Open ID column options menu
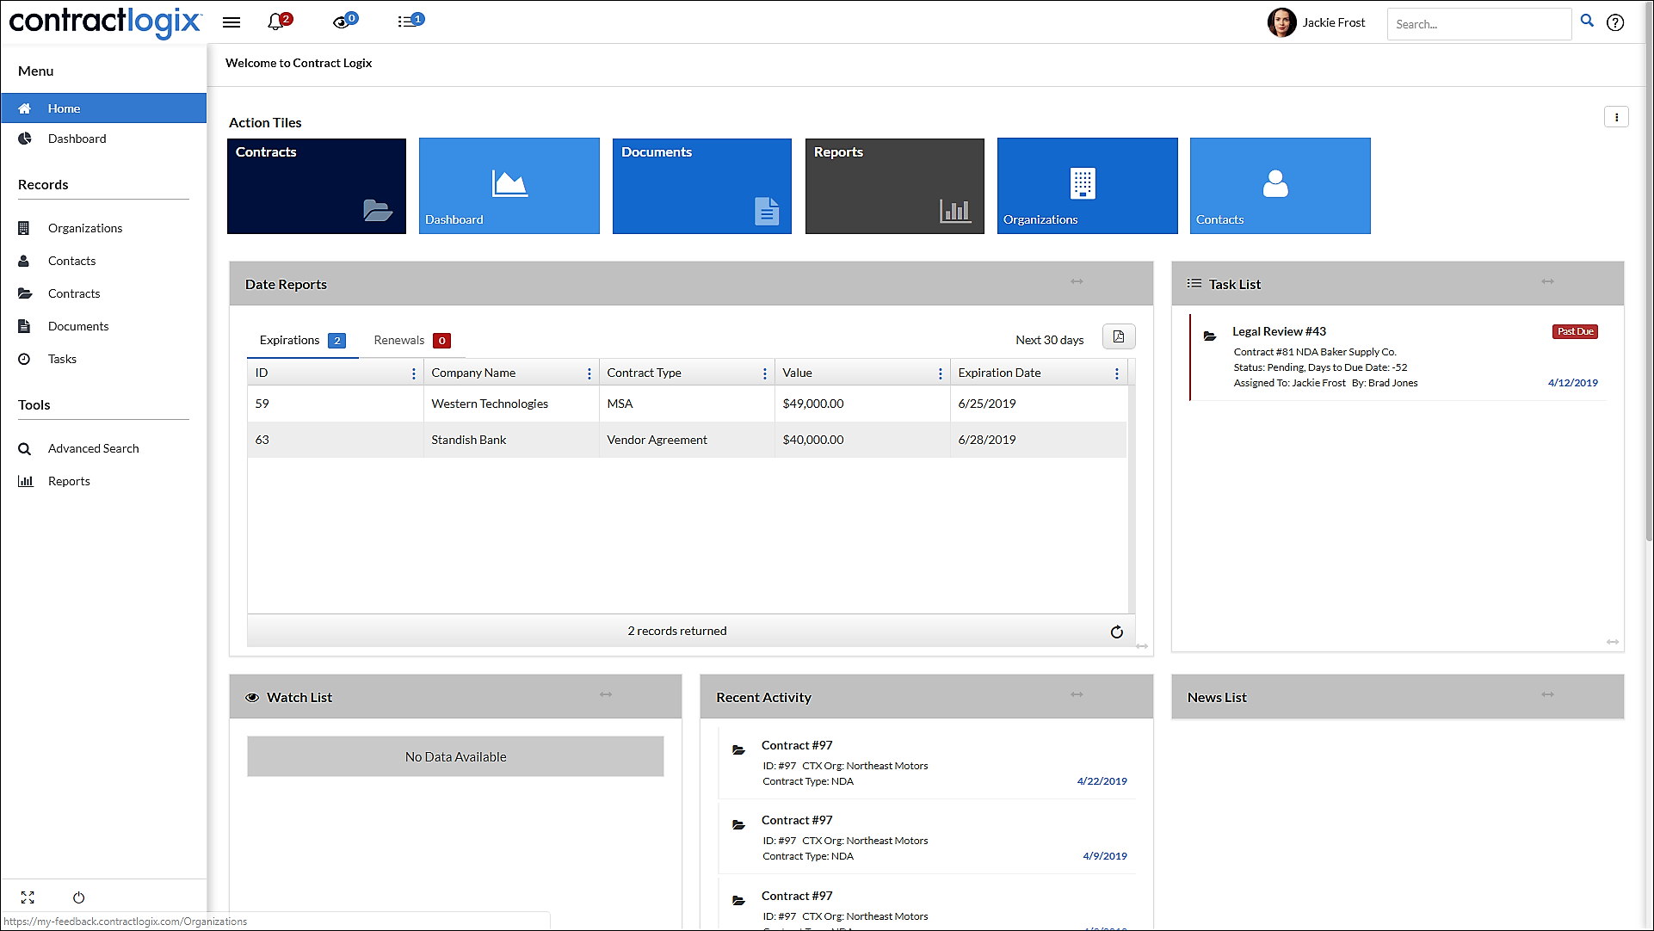 pyautogui.click(x=414, y=373)
